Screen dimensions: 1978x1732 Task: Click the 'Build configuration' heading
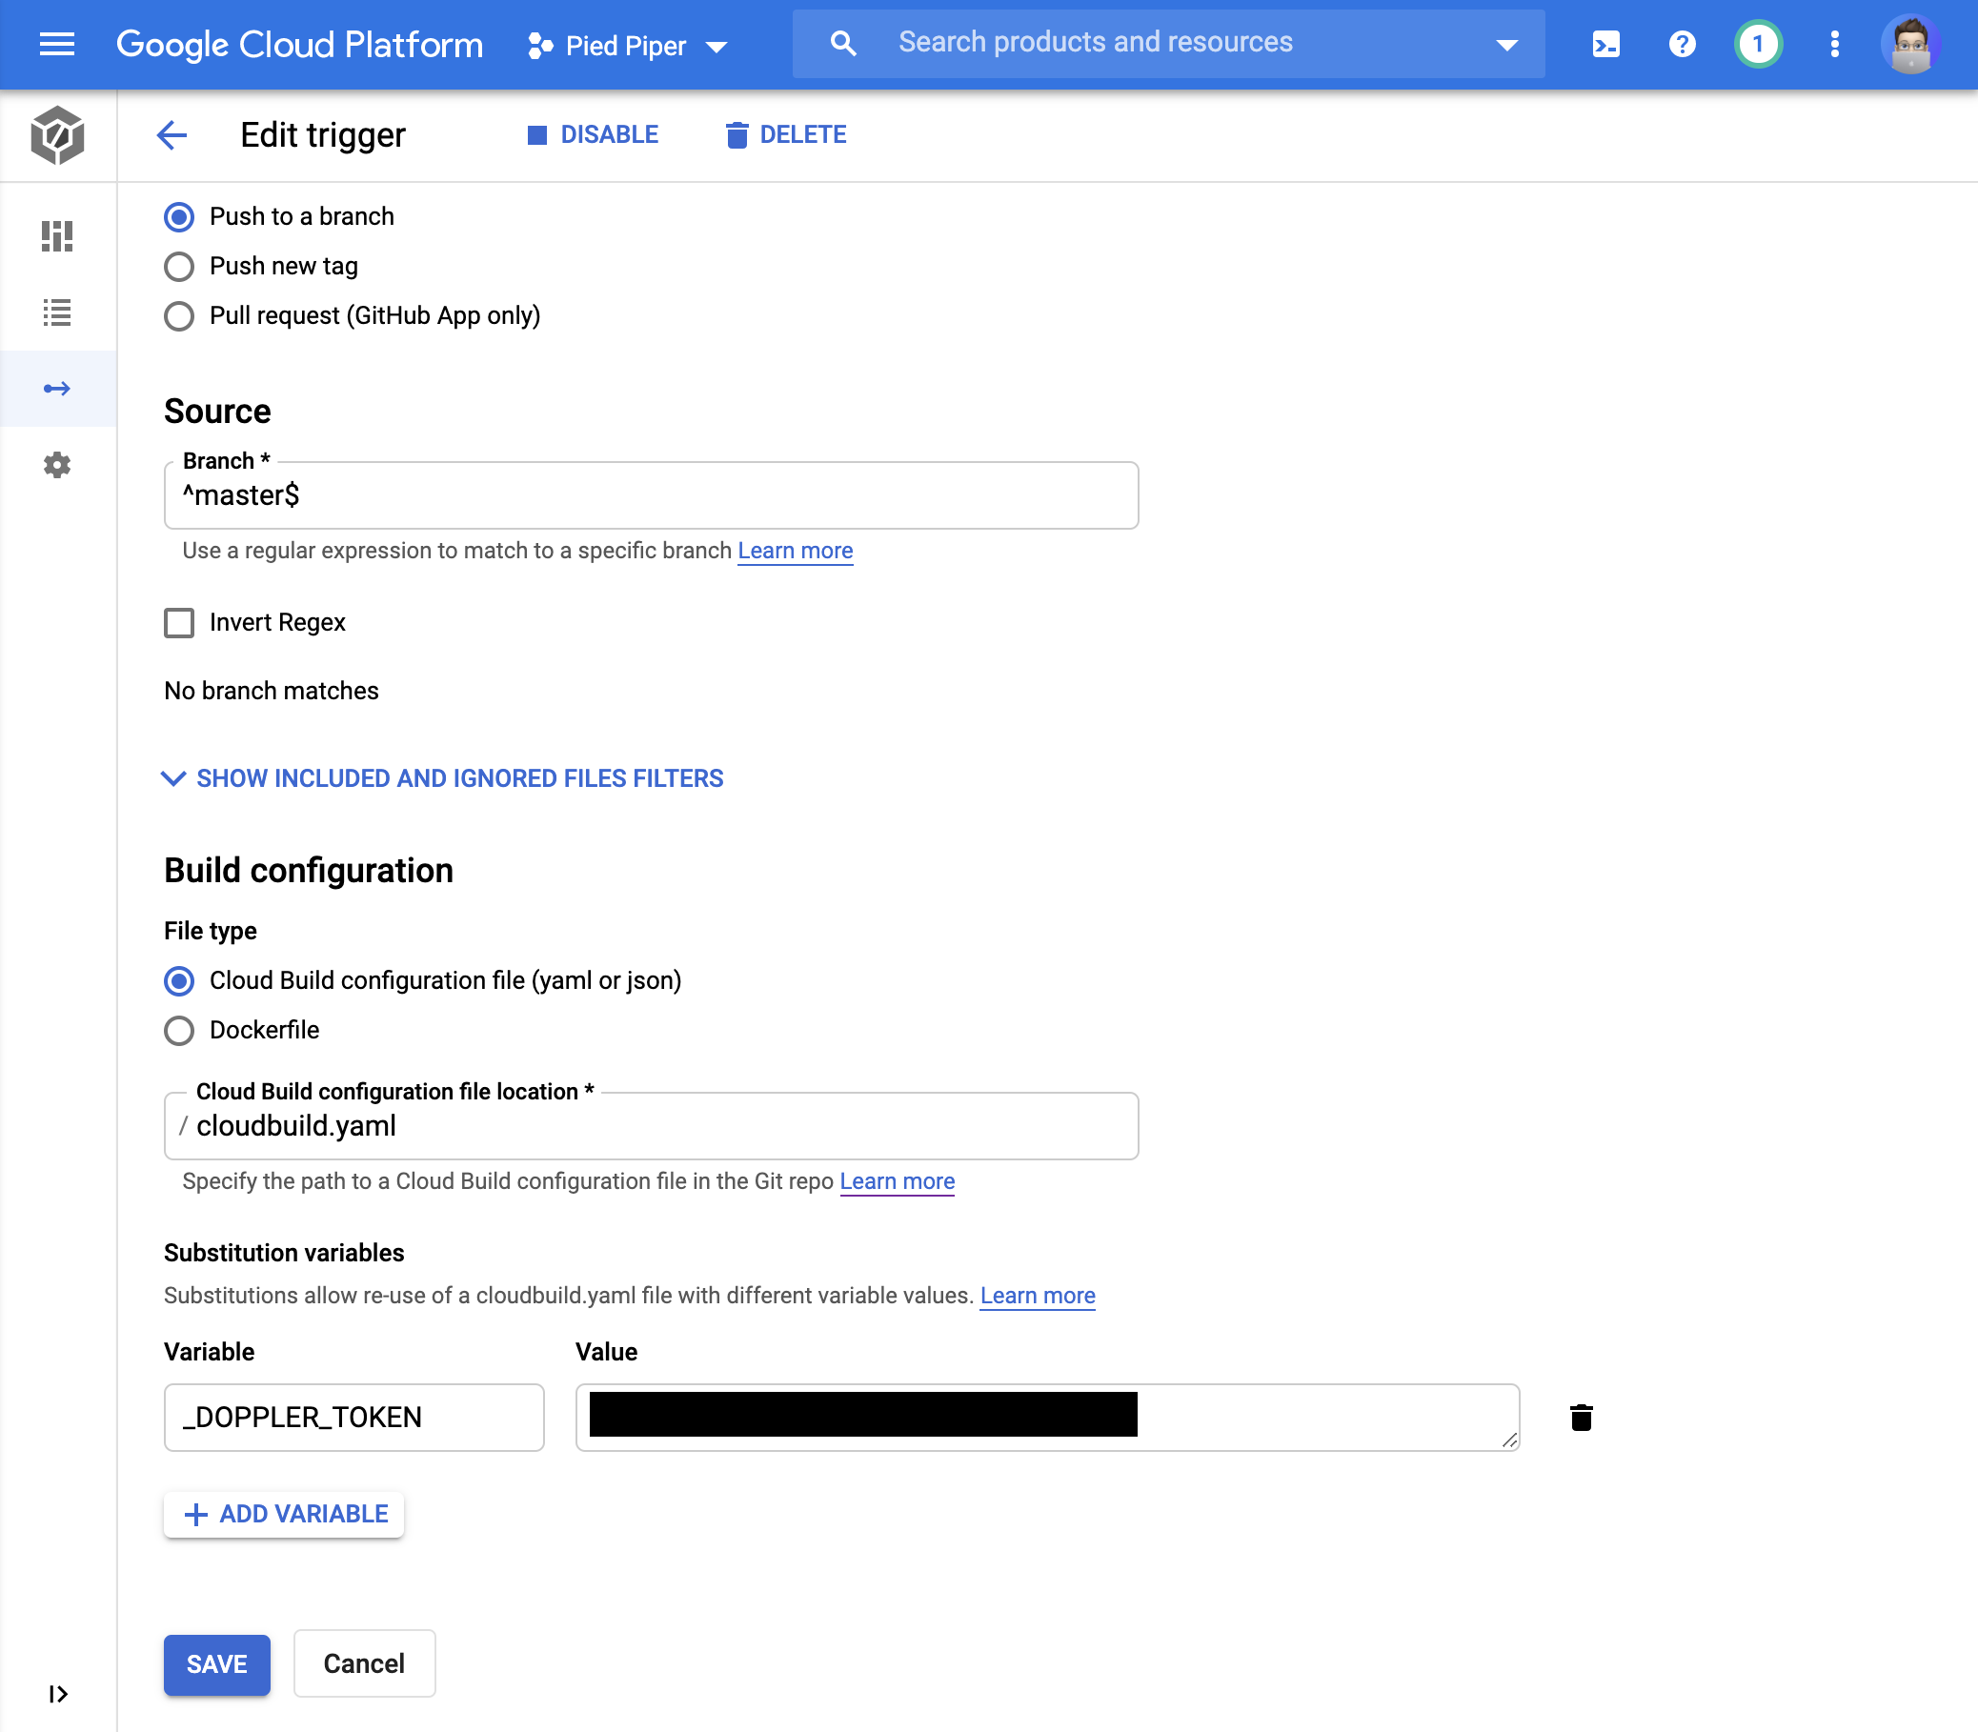point(309,870)
